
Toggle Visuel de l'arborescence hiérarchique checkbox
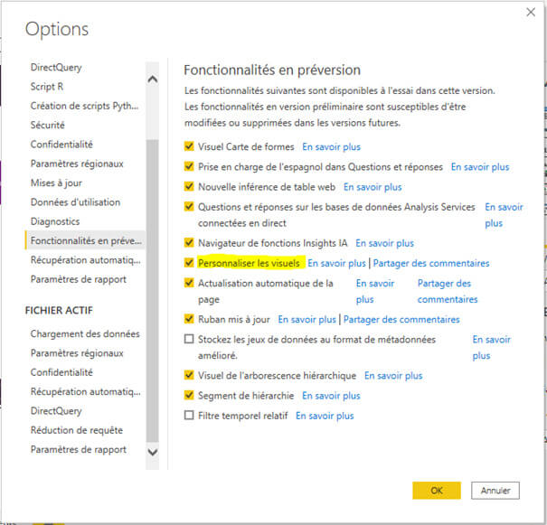(x=189, y=375)
